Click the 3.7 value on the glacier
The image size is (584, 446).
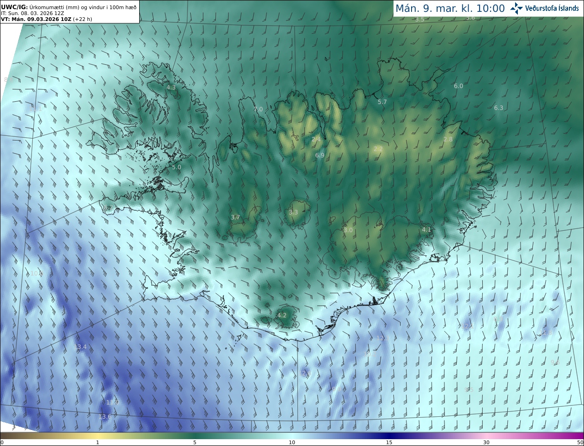(x=235, y=218)
